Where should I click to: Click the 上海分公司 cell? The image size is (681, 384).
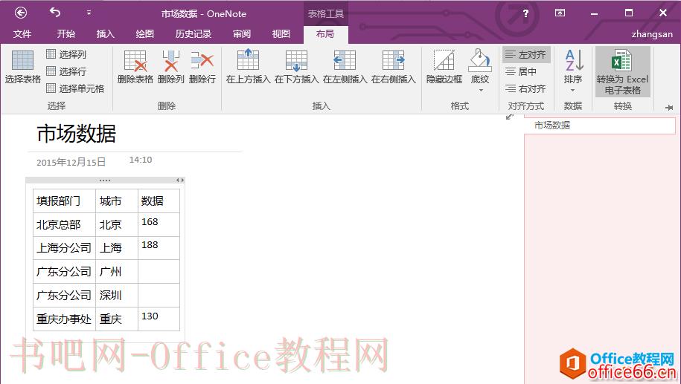click(64, 248)
